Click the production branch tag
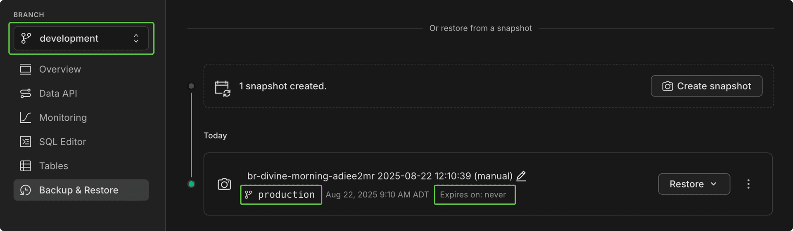The height and width of the screenshot is (231, 793). tap(281, 195)
